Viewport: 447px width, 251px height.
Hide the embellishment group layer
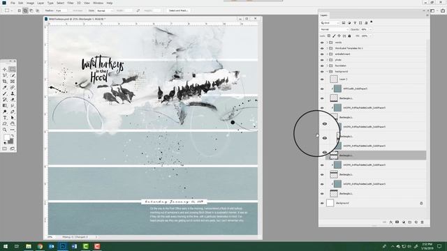322,54
